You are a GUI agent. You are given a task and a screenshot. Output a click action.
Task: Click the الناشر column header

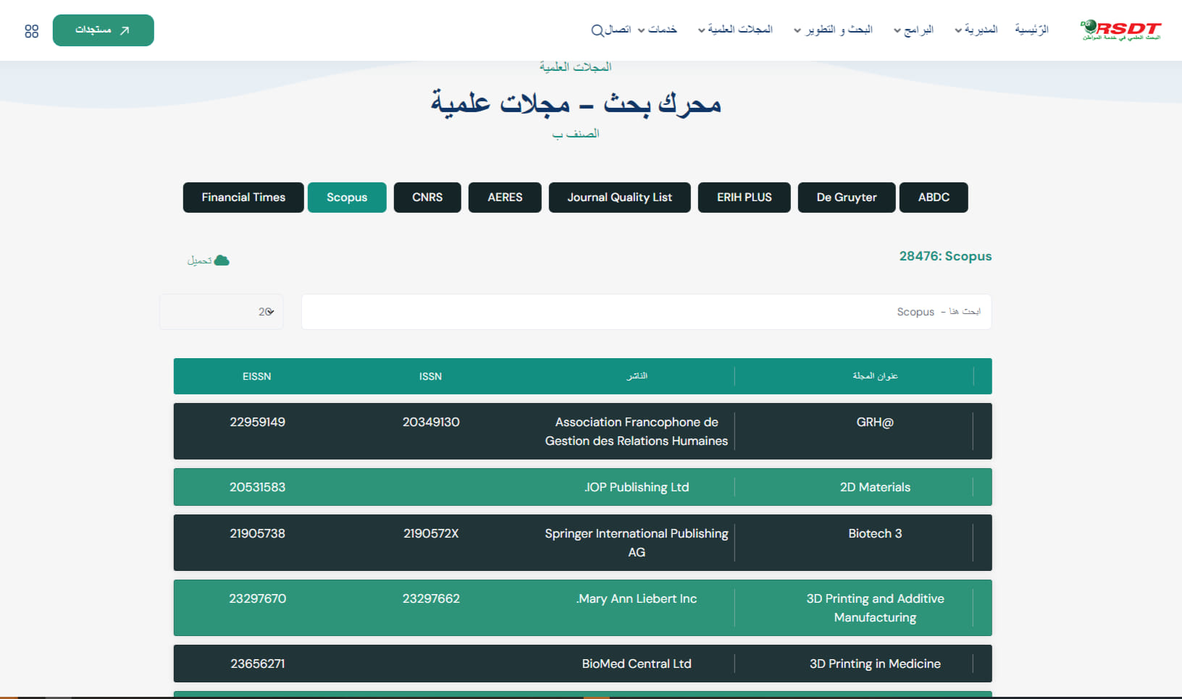pos(637,376)
